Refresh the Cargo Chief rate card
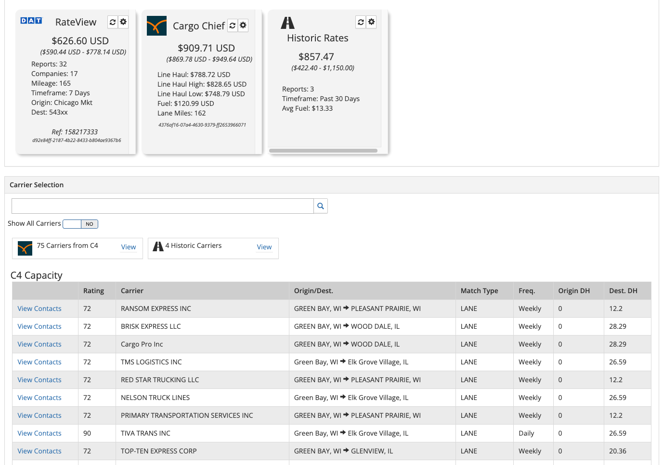 (x=233, y=26)
